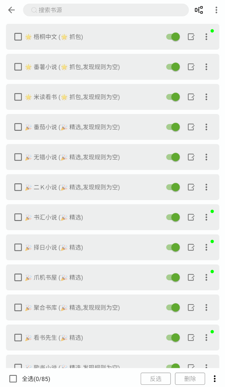Check the box next to 择日小说

[18, 247]
